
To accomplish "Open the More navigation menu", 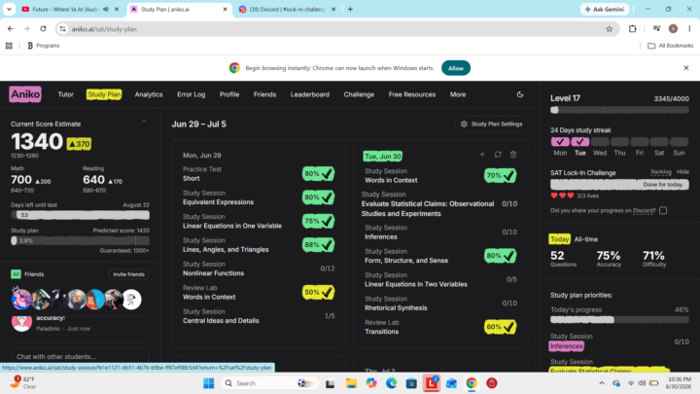I will (x=458, y=94).
